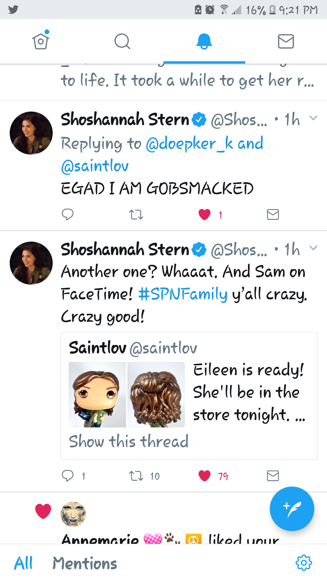Unlike the tweet with 79 likes
Screen dimensions: 327x582
click(x=205, y=476)
